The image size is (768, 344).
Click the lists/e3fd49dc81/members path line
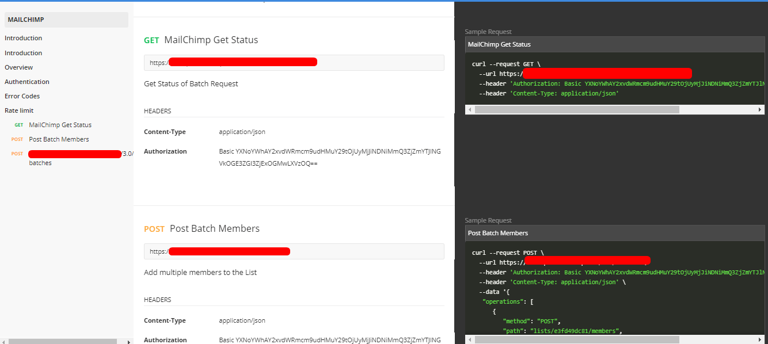point(562,331)
